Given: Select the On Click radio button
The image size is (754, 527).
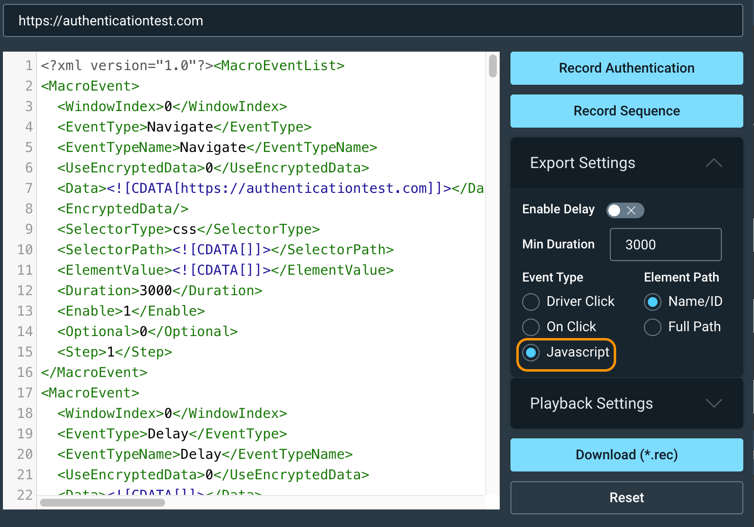Looking at the screenshot, I should (531, 327).
